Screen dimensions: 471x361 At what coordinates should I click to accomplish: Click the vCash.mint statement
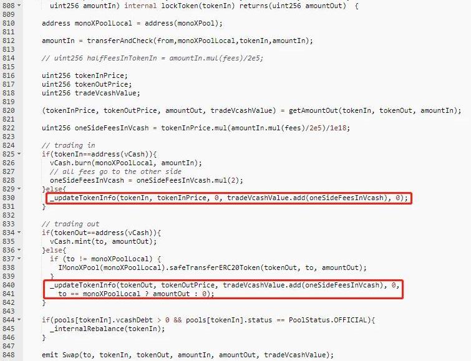104,241
